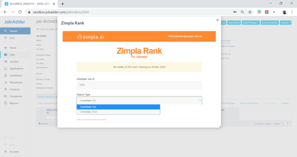Open the Account menu item in sidebar

pyautogui.click(x=14, y=152)
